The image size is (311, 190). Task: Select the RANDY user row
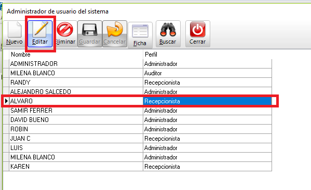tap(137, 83)
